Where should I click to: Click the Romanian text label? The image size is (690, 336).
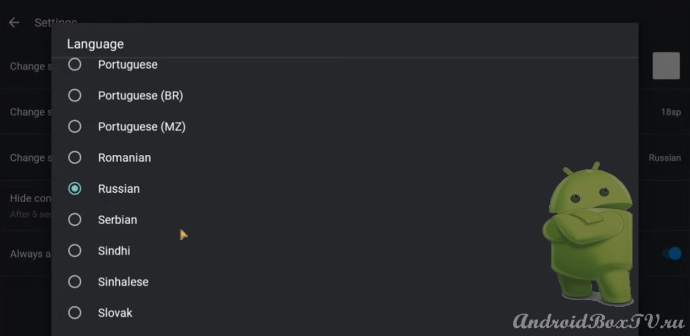(124, 158)
